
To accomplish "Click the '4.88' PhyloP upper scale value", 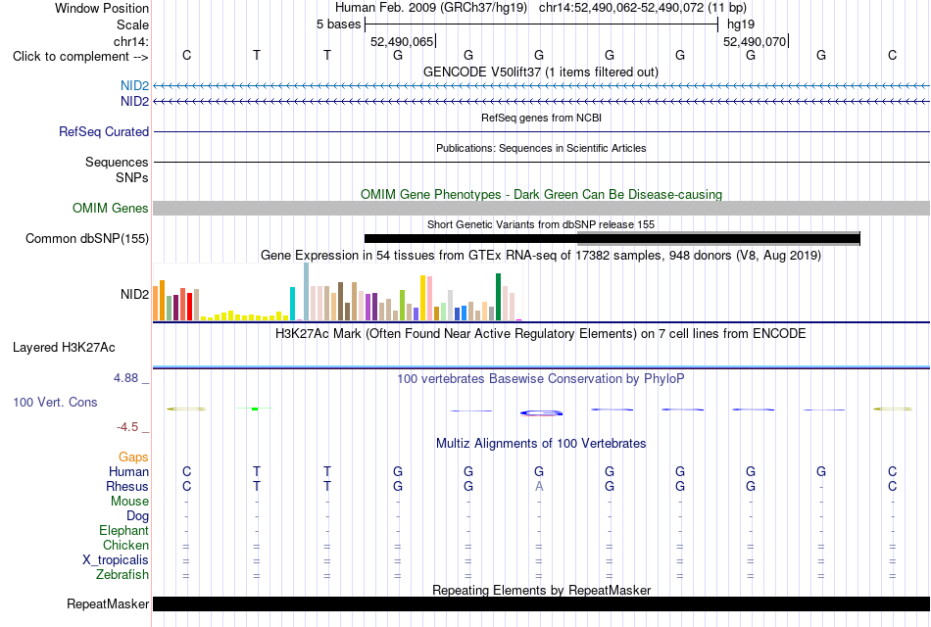I will (x=125, y=378).
